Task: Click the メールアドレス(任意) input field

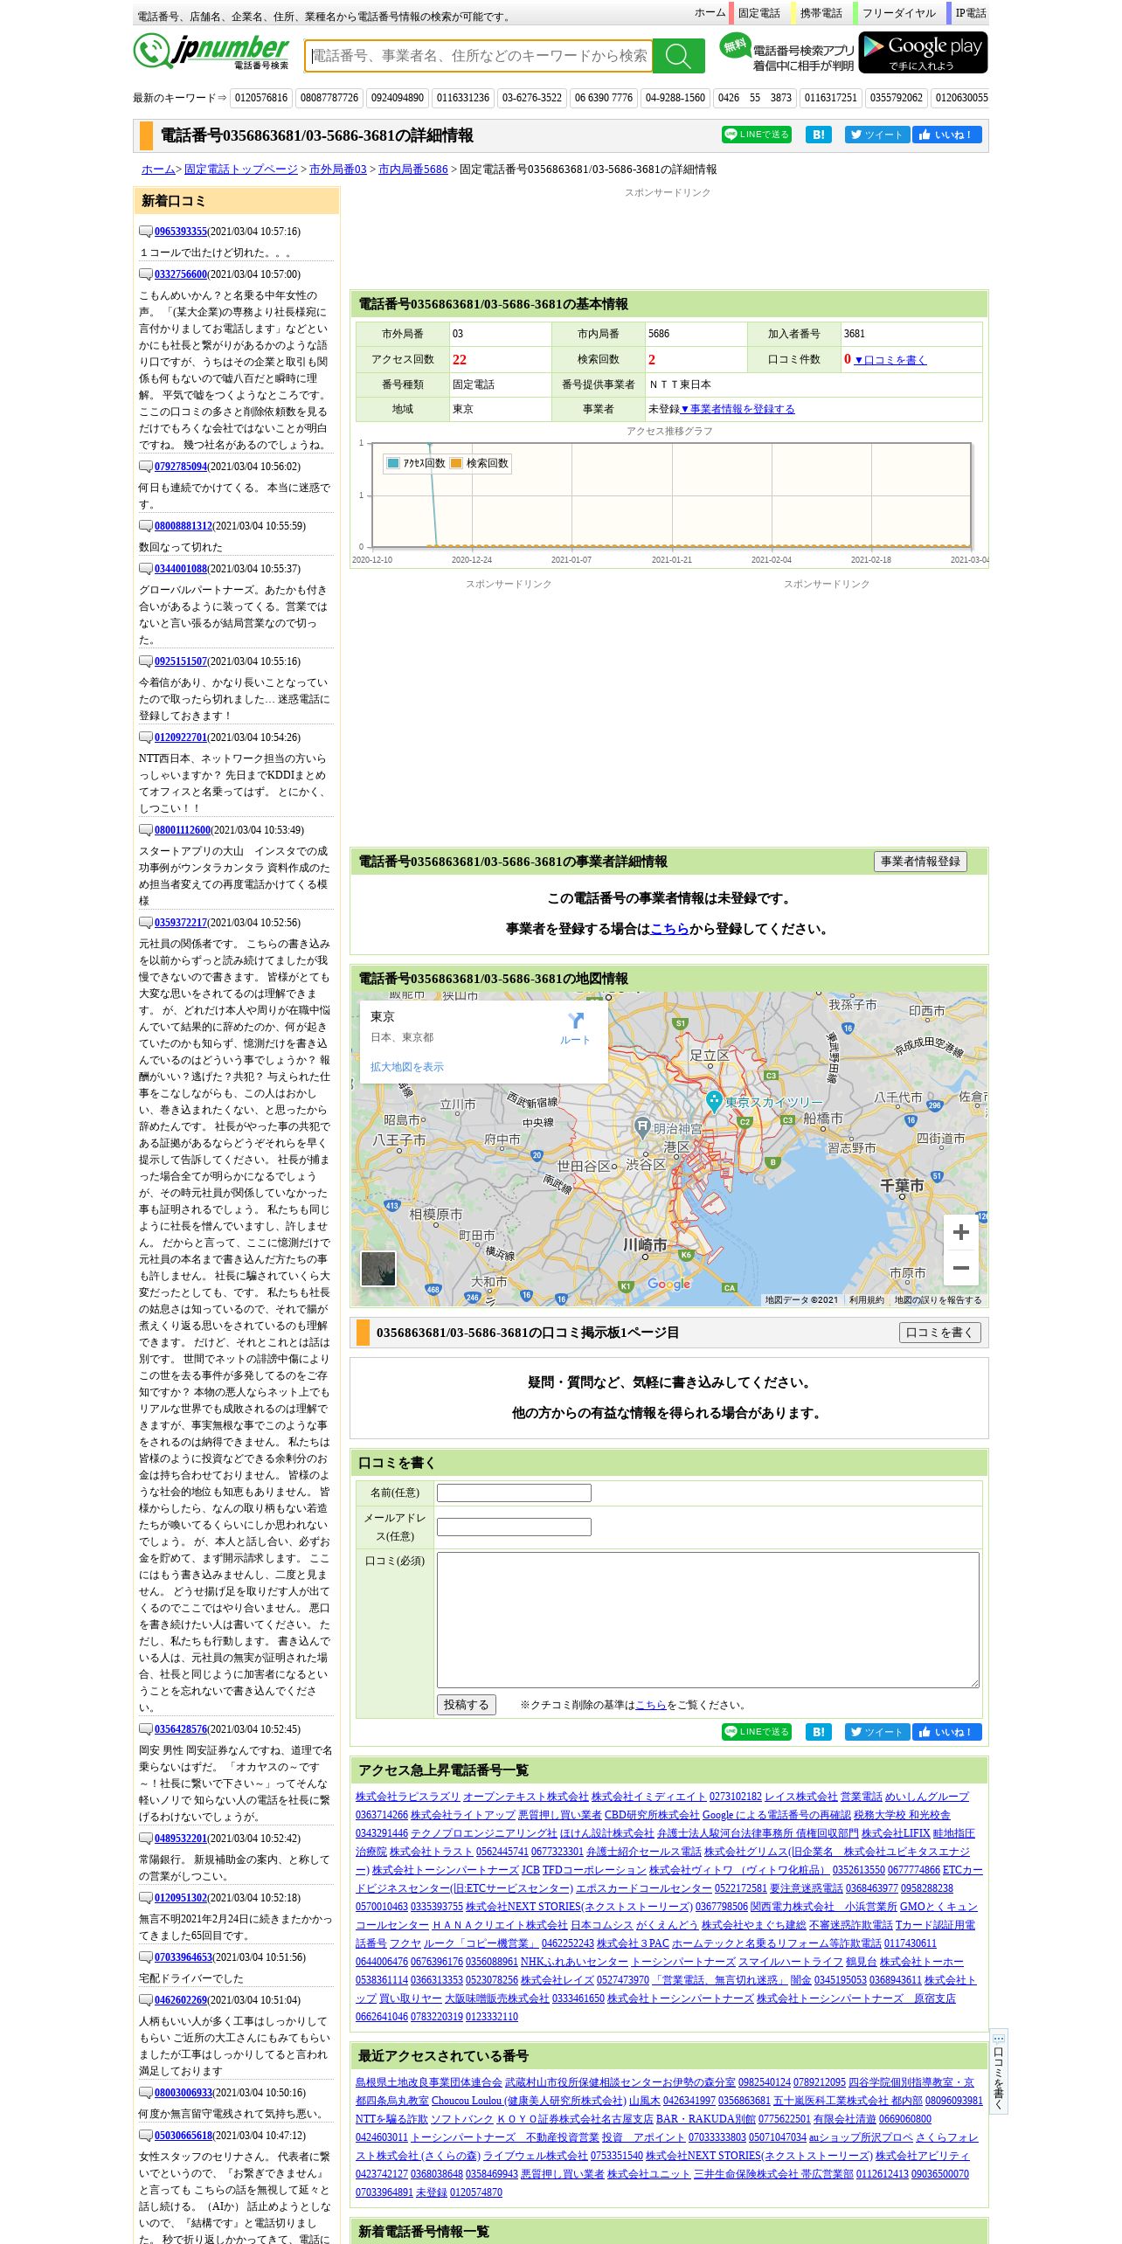Action: click(x=514, y=1527)
